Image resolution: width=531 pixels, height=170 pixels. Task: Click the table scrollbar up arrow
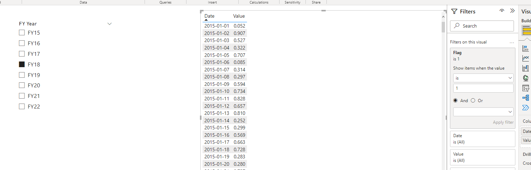(443, 17)
